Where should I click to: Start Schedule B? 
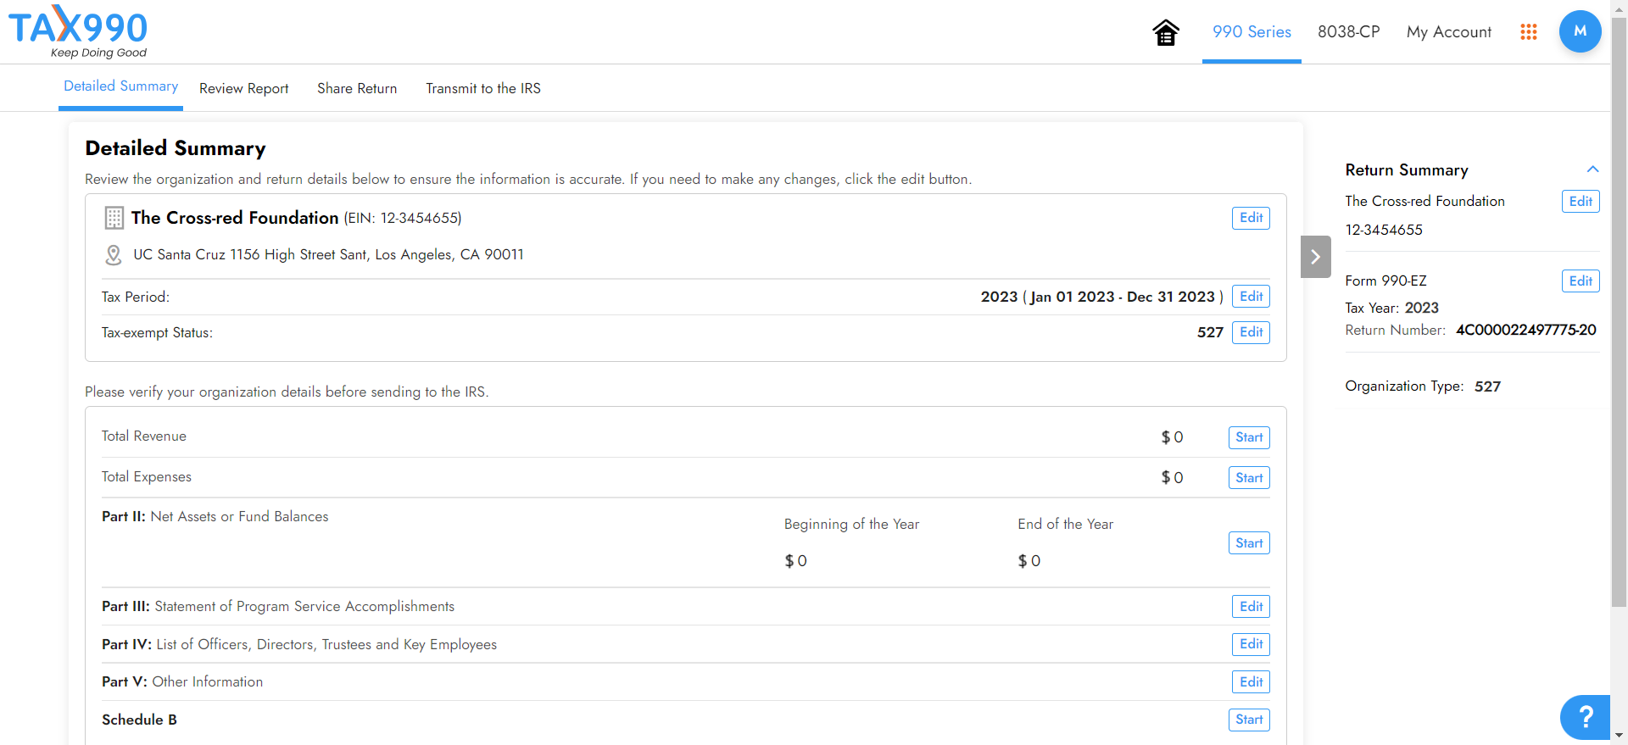pos(1249,720)
